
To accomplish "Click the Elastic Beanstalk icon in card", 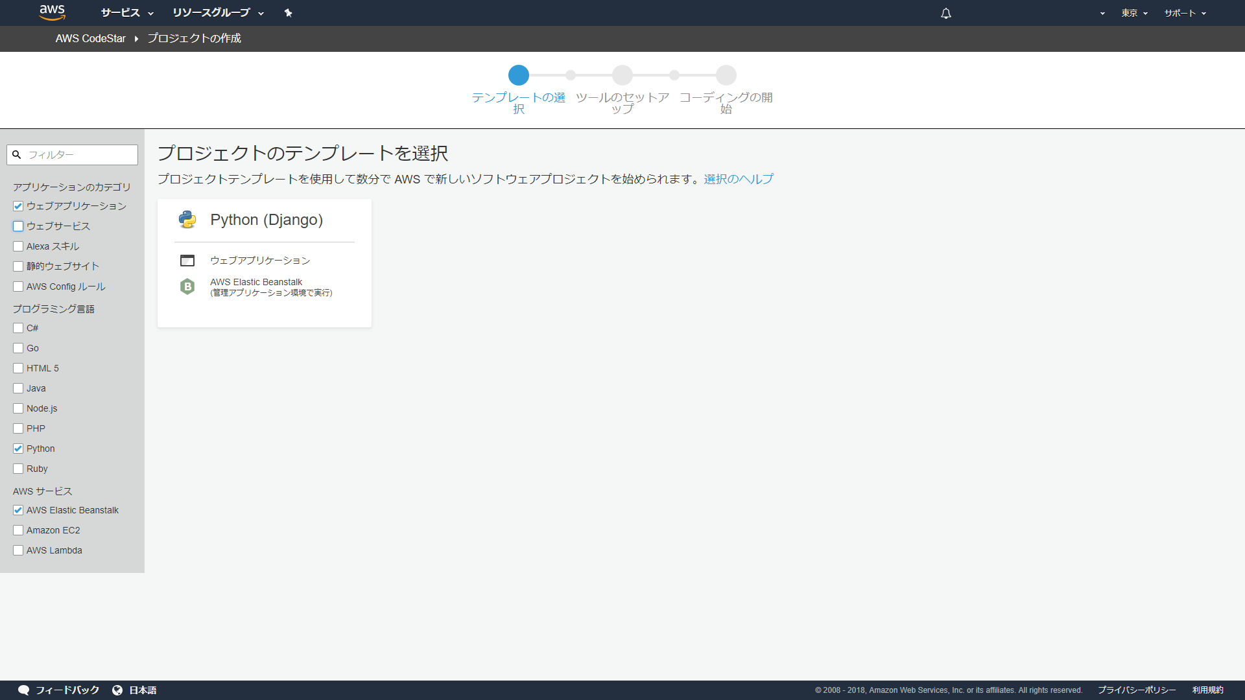I will (187, 286).
